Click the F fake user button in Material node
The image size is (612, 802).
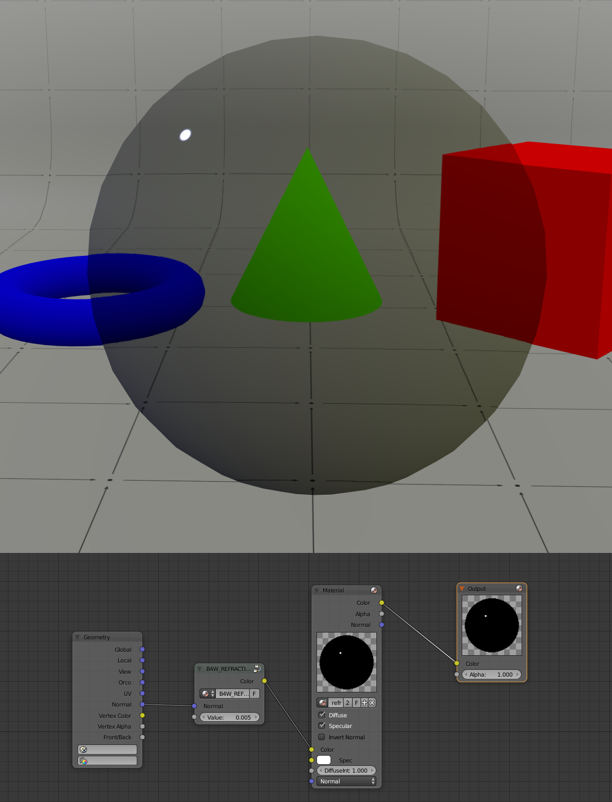pos(357,703)
